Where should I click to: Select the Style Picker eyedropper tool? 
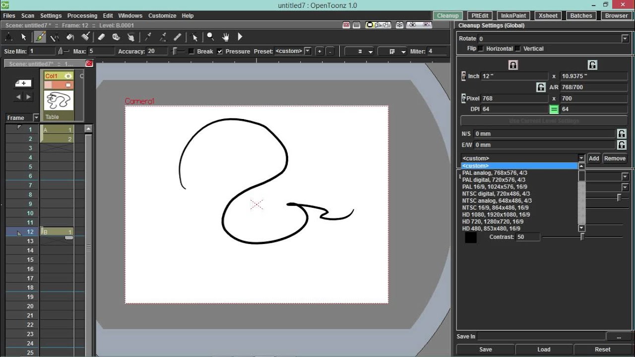click(x=148, y=37)
